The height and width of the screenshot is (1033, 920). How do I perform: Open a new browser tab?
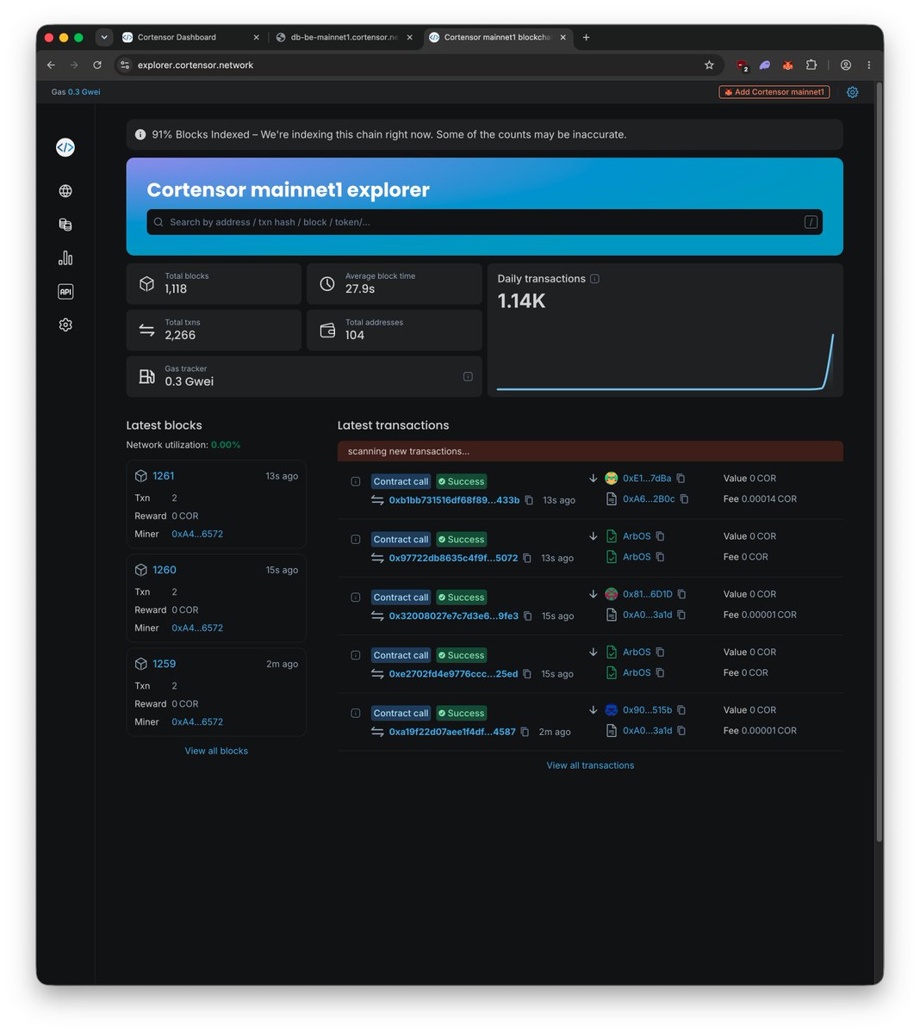[587, 37]
